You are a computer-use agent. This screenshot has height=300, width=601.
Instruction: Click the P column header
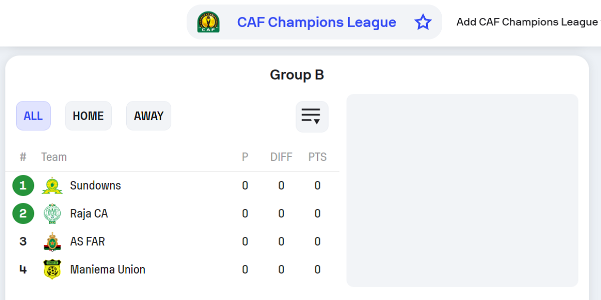pyautogui.click(x=245, y=157)
